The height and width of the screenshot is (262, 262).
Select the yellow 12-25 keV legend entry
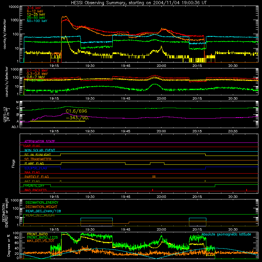[36, 14]
